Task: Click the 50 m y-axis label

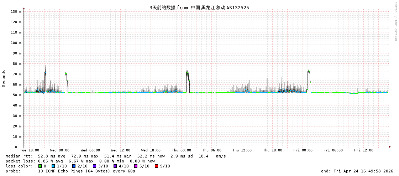Action: (x=17, y=95)
